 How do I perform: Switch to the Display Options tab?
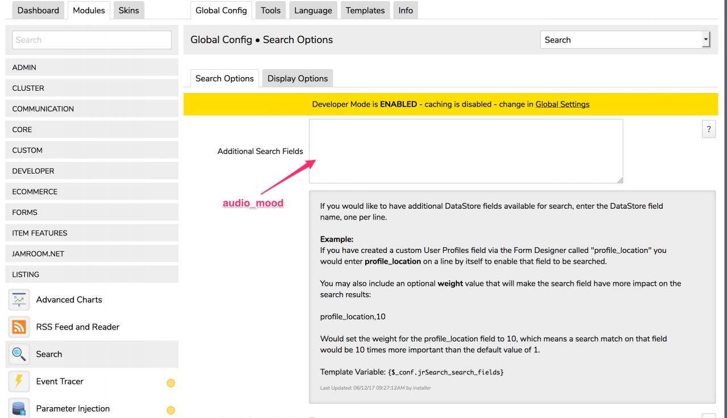[x=297, y=78]
